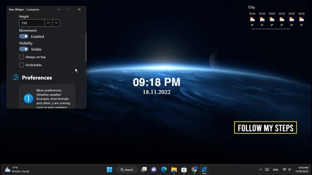Screen dimensions: 312x175
Task: Open the Windows Start menu
Action: pos(109,170)
